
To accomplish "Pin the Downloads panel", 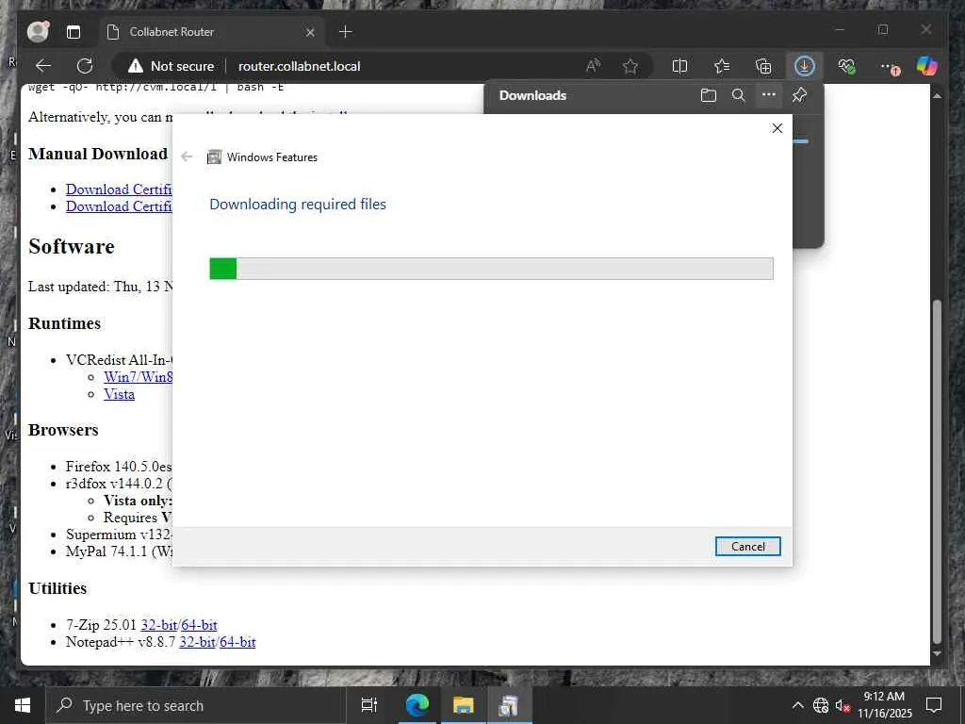I will (x=799, y=95).
